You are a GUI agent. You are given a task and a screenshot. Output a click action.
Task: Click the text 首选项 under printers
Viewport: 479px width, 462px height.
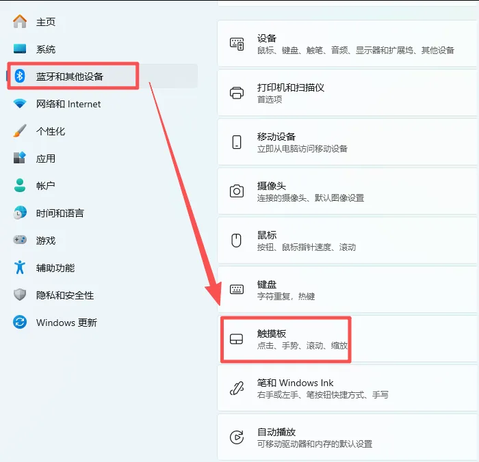coord(270,99)
